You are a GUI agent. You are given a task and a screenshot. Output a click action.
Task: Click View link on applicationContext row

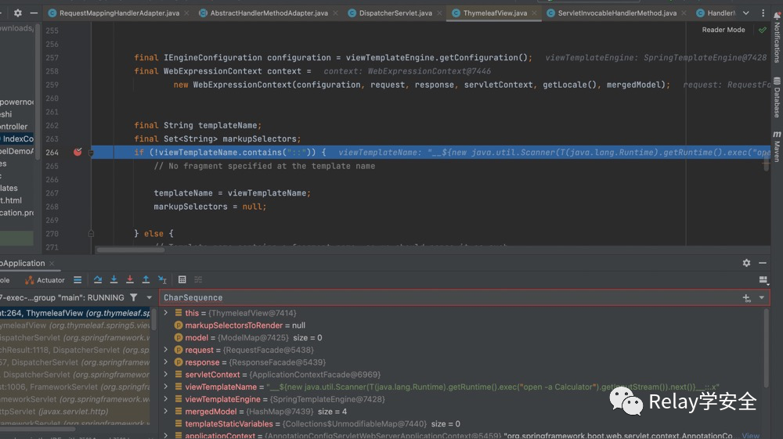coord(751,436)
